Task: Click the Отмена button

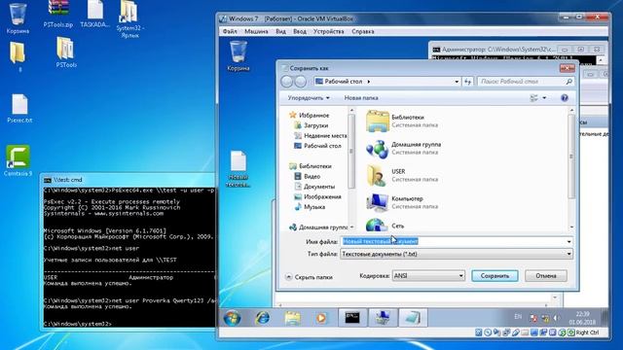Action: click(x=545, y=276)
